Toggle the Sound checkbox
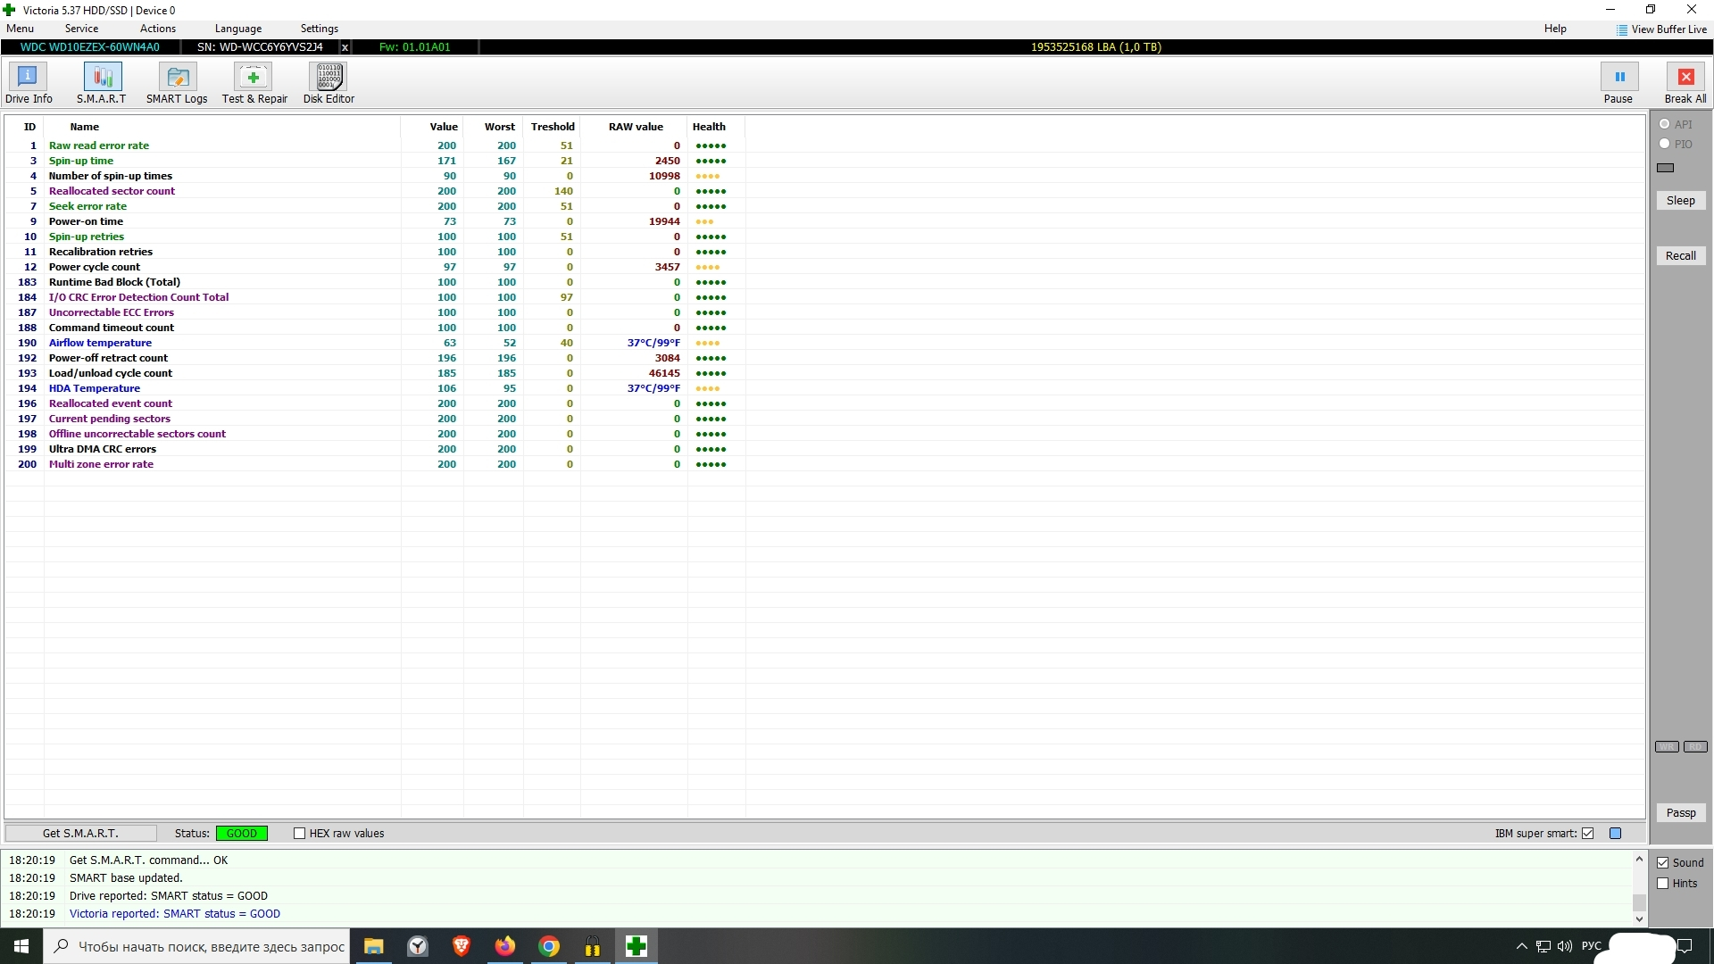This screenshot has height=964, width=1714. point(1662,863)
